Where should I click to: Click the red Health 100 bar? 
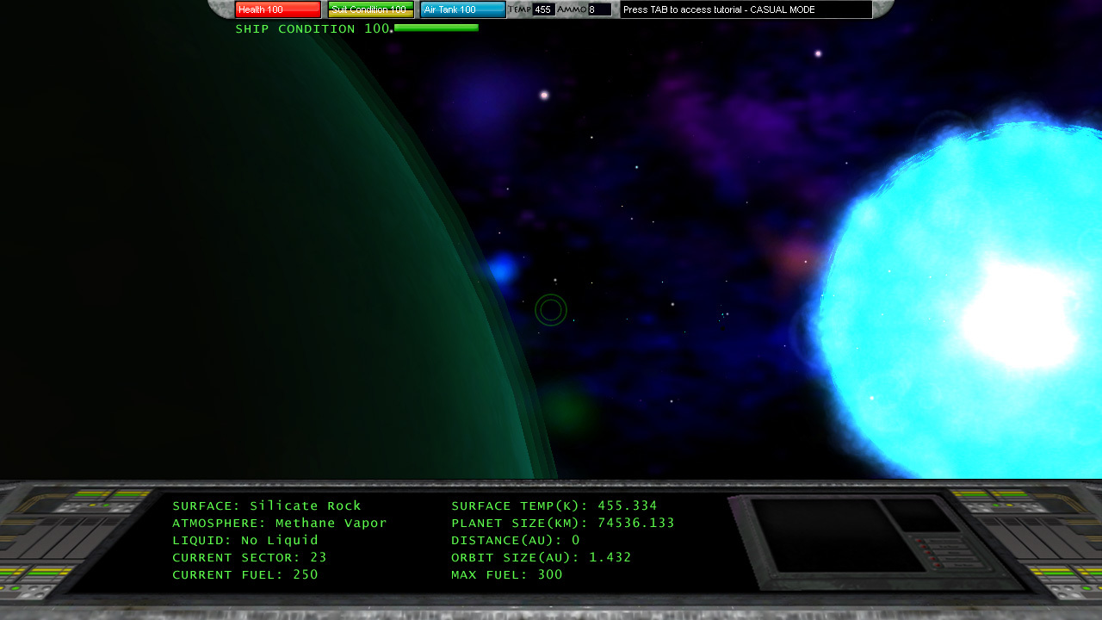[277, 9]
